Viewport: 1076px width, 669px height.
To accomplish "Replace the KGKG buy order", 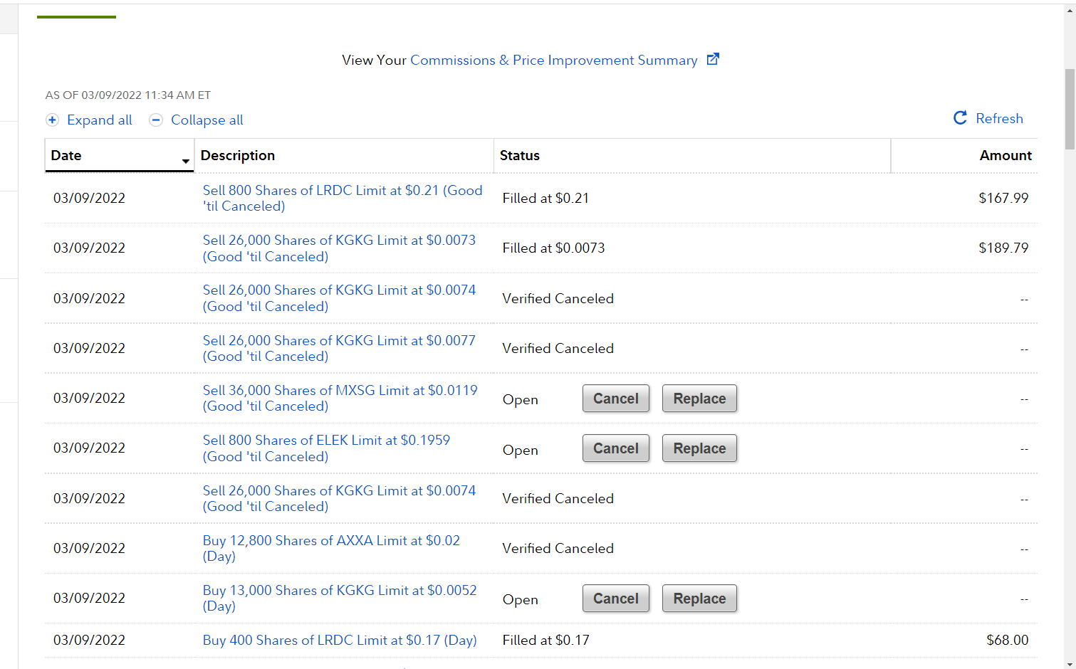I will click(699, 599).
